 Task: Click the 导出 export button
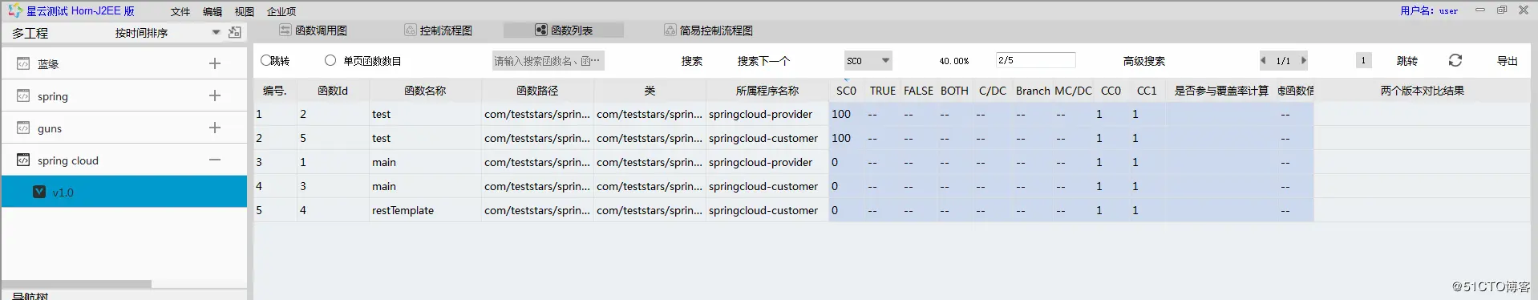pyautogui.click(x=1508, y=61)
